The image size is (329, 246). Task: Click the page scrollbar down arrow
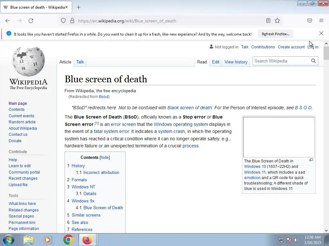326,231
